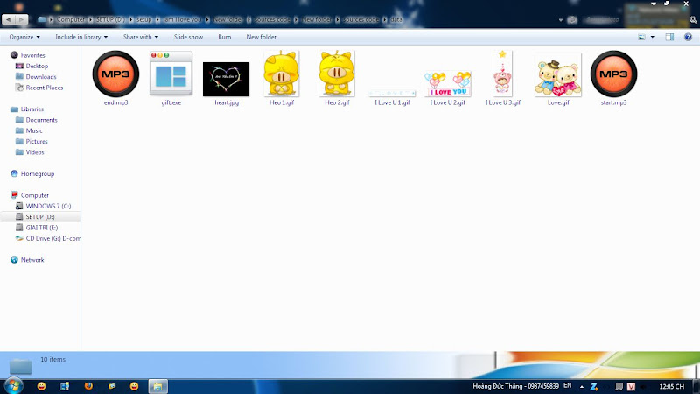Image resolution: width=700 pixels, height=394 pixels.
Task: Open the Include in library dropdown
Action: click(80, 37)
